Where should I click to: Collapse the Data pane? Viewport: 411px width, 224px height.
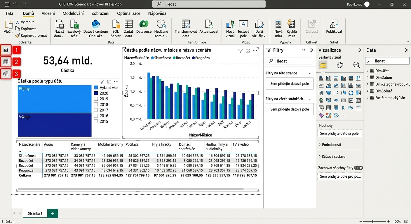407,50
